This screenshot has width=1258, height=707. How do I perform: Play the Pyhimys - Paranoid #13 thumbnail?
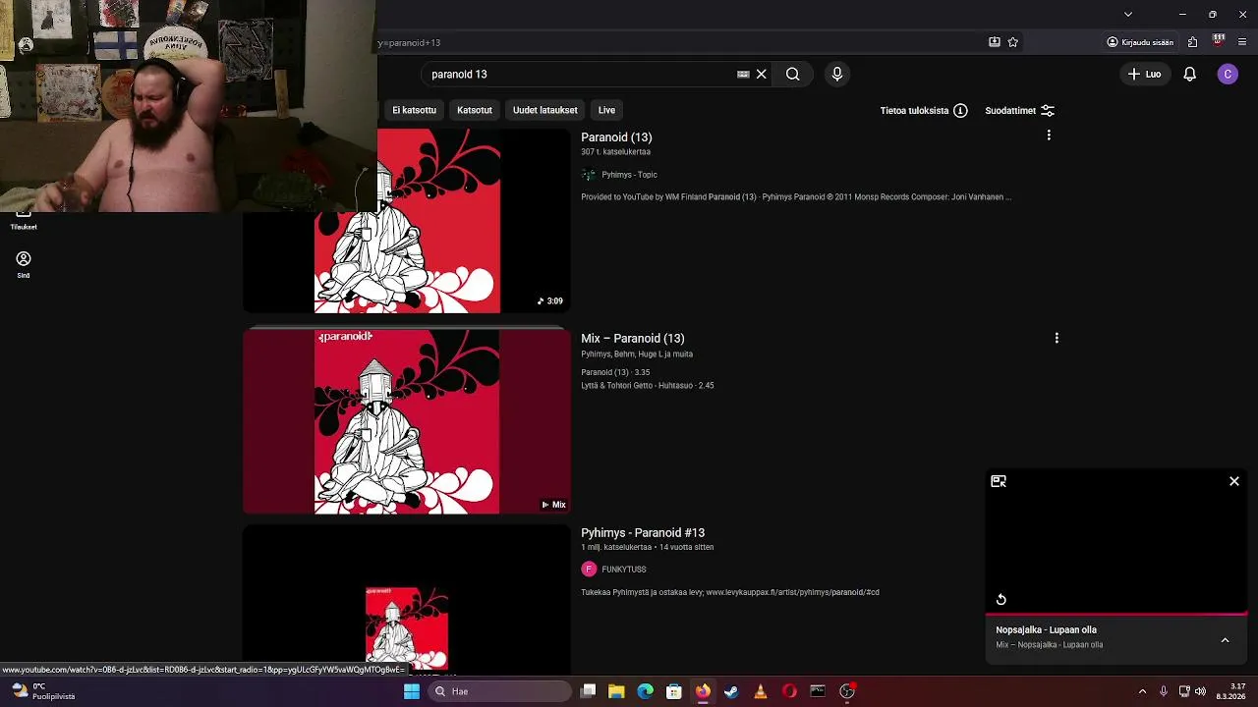point(407,601)
